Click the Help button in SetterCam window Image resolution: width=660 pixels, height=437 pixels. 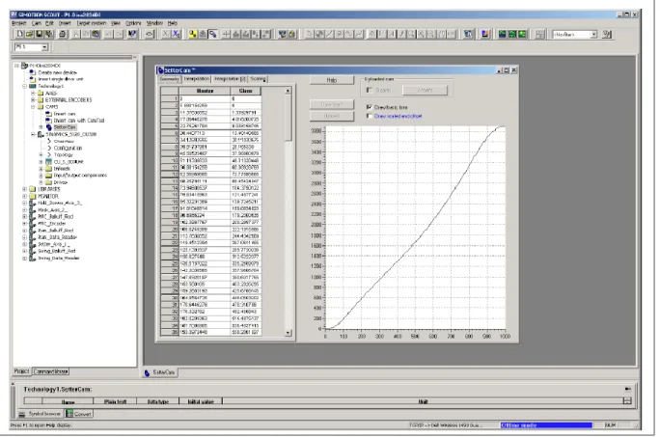click(332, 80)
